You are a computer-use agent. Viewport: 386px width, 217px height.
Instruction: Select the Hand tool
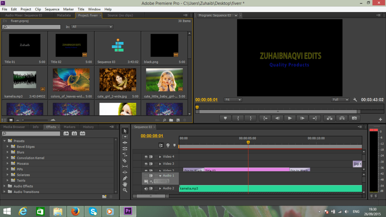click(x=125, y=184)
